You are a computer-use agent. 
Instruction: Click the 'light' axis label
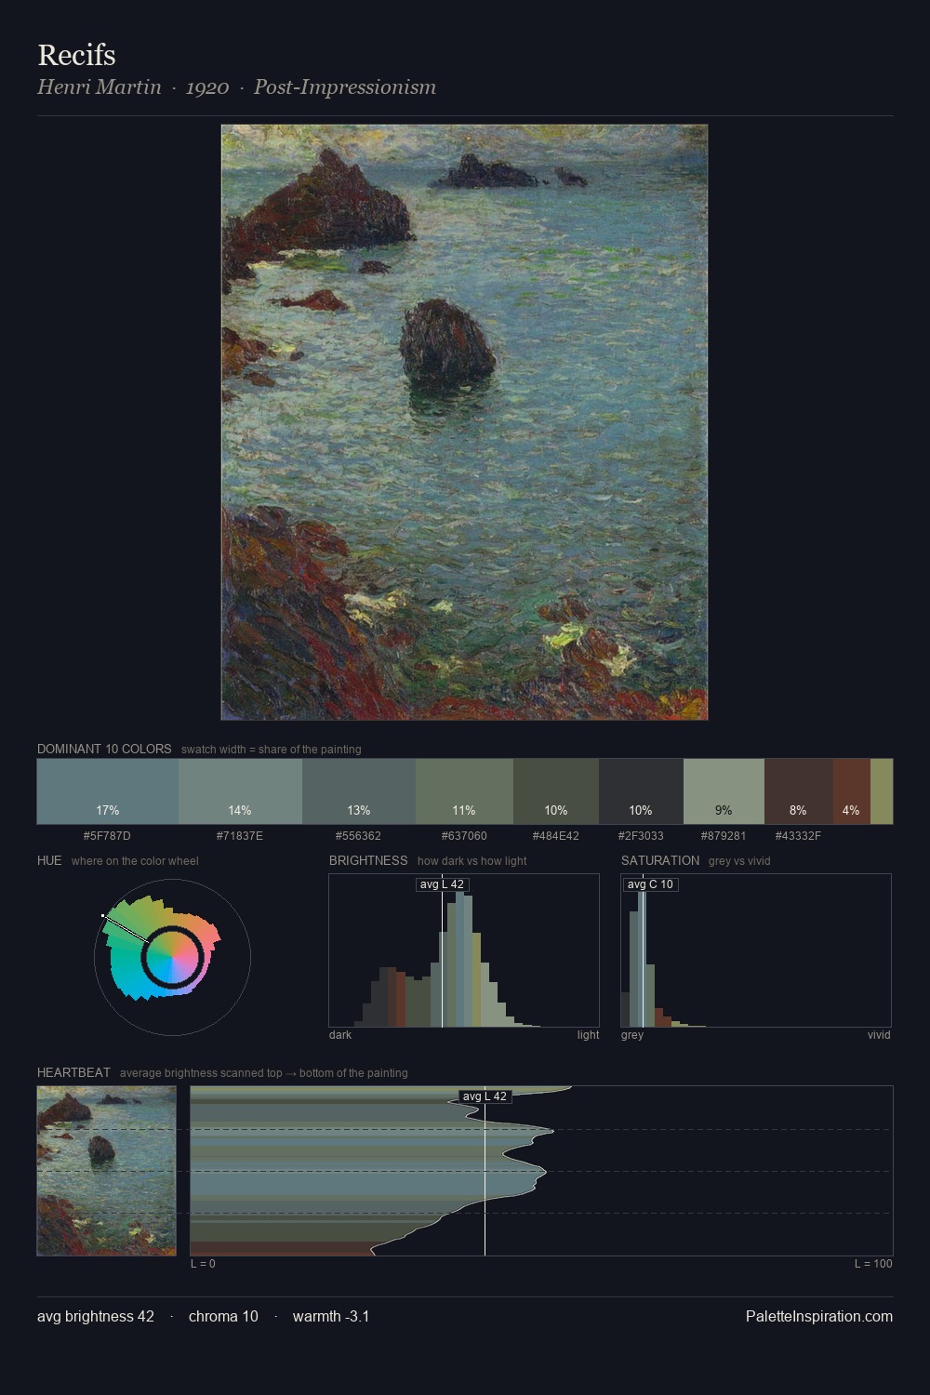click(588, 1035)
